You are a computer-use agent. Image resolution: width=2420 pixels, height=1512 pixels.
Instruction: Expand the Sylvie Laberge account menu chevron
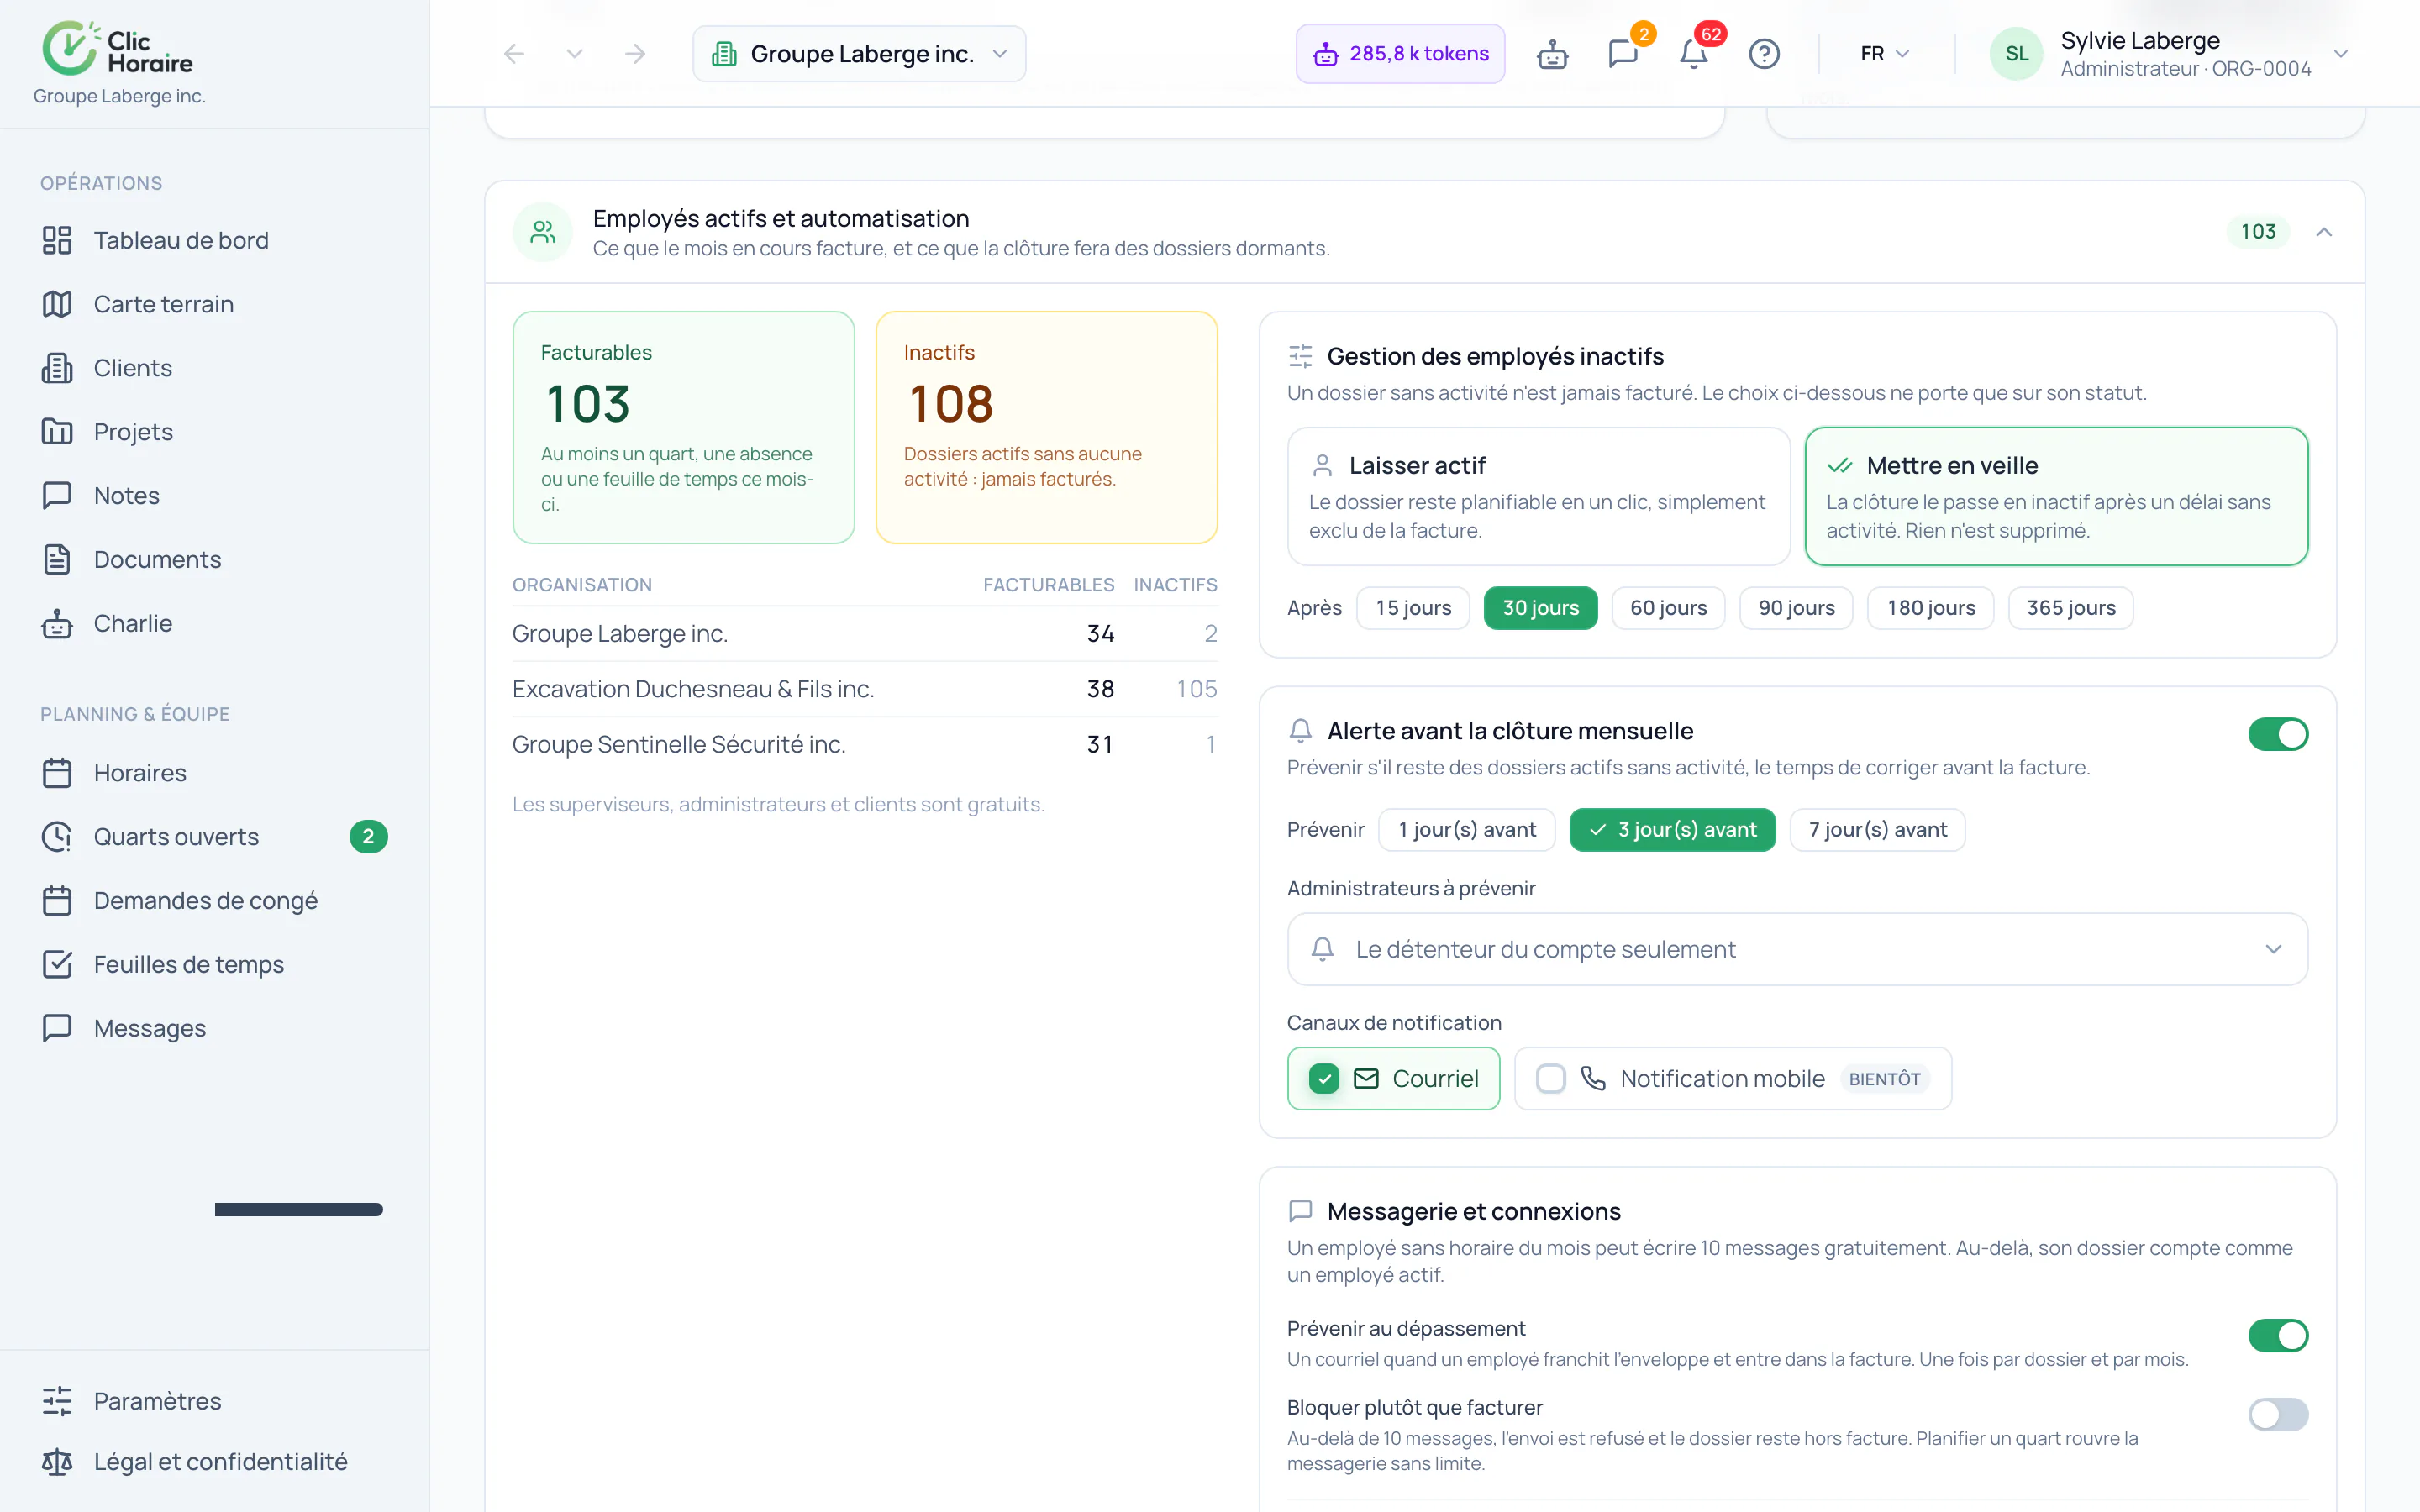2341,54
